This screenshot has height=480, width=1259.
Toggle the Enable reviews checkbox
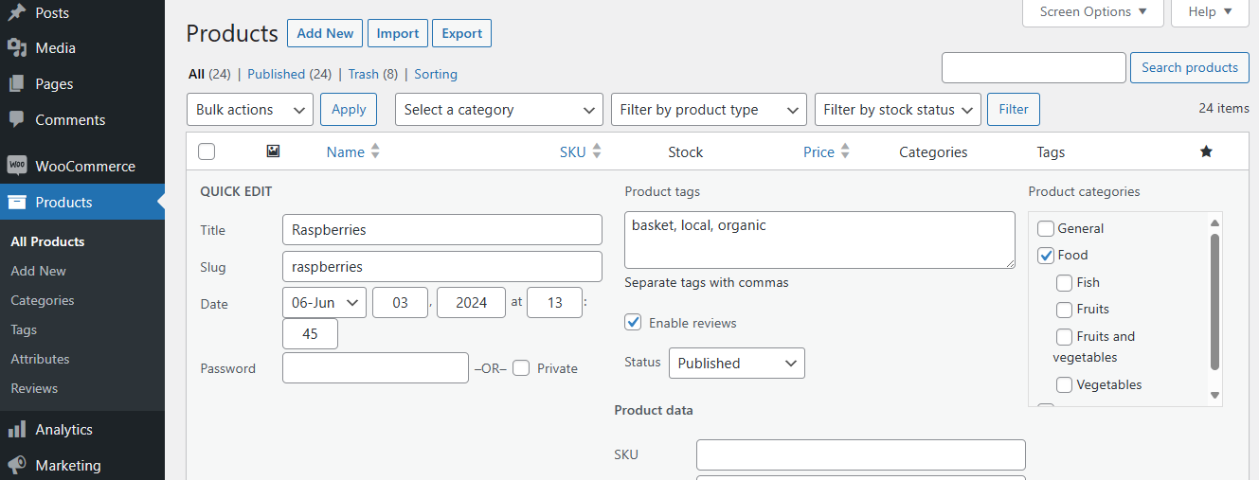click(633, 323)
